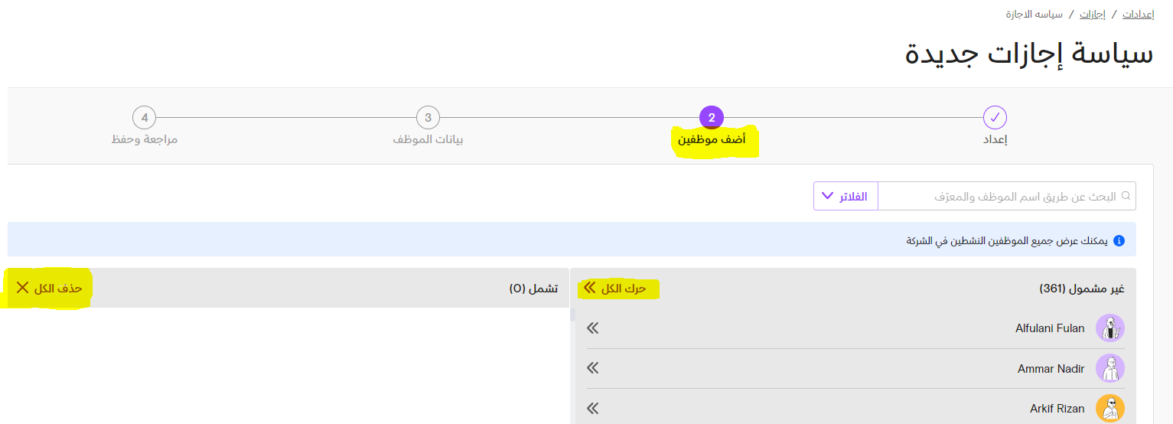This screenshot has width=1173, height=424.
Task: Open إعدادات breadcrumb link
Action: click(1136, 15)
